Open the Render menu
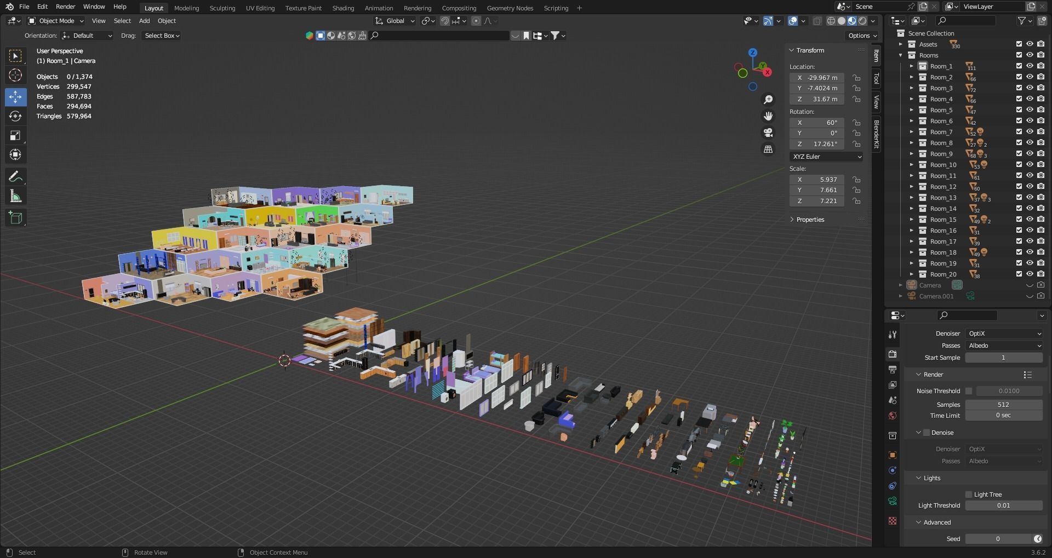This screenshot has height=558, width=1052. pyautogui.click(x=65, y=7)
